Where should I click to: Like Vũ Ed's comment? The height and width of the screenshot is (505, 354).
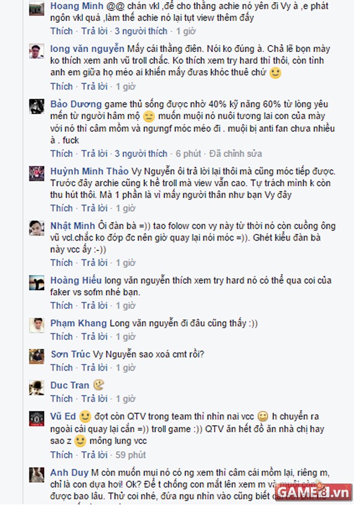tap(61, 455)
